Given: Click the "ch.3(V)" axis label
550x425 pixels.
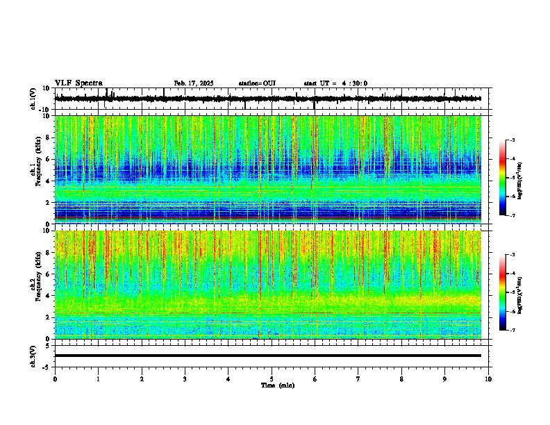Looking at the screenshot, I should tap(33, 356).
